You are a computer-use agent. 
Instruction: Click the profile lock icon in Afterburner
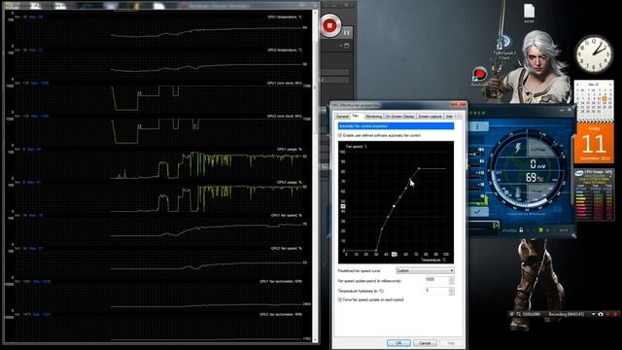(x=521, y=230)
